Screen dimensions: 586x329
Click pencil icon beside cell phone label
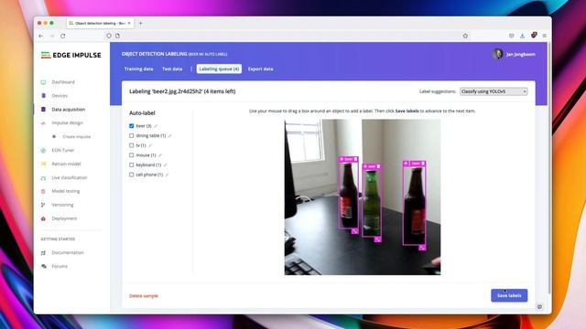(167, 175)
